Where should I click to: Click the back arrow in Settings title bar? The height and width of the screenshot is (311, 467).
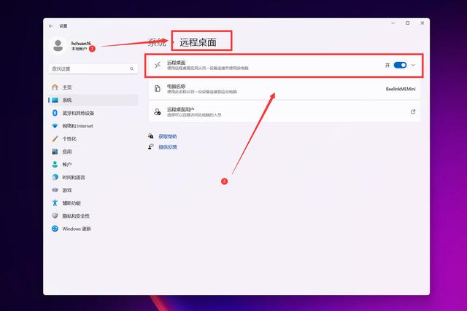tap(50, 26)
